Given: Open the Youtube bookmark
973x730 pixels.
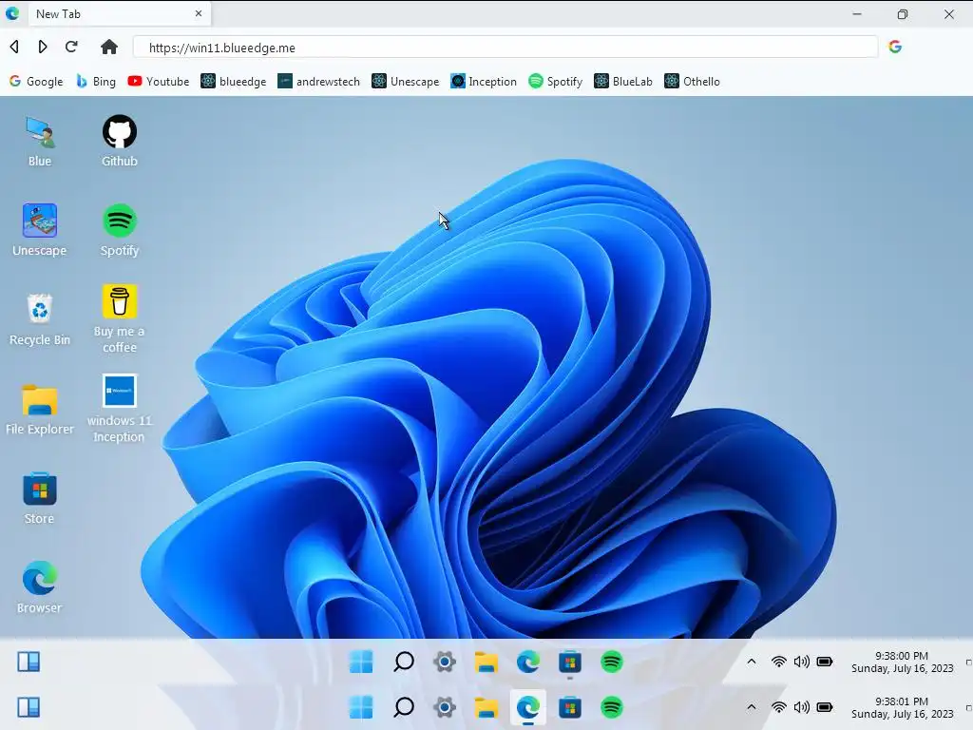Looking at the screenshot, I should coord(159,82).
